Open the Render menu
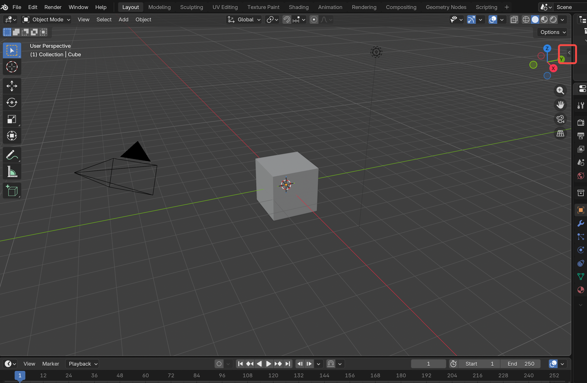Image resolution: width=587 pixels, height=383 pixels. point(53,7)
